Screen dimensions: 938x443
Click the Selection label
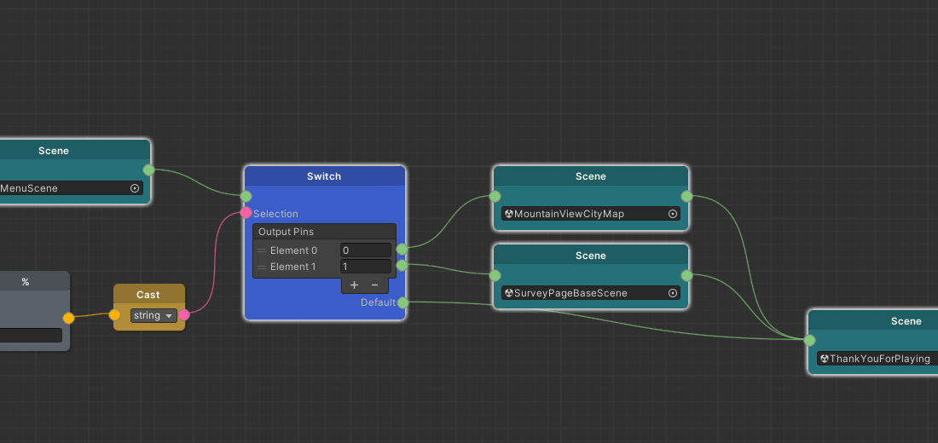[x=275, y=214]
